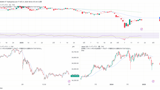Click the 12:30 time label on the minute chart
This screenshot has height=90, width=160.
(44, 84)
